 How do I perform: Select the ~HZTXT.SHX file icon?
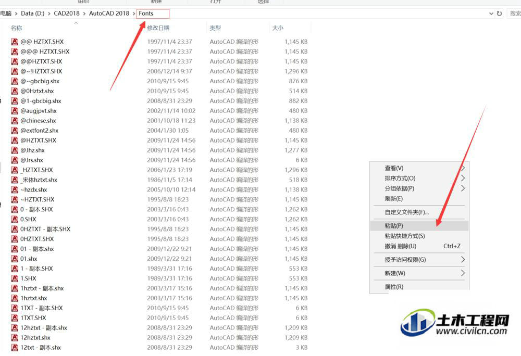[15, 200]
